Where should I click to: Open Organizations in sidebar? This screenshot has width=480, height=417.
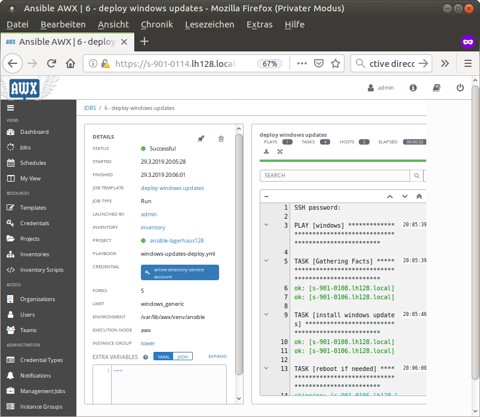click(38, 299)
